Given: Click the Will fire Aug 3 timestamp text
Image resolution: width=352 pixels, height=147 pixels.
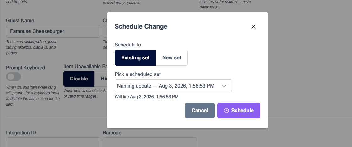Looking at the screenshot, I should pos(147,97).
